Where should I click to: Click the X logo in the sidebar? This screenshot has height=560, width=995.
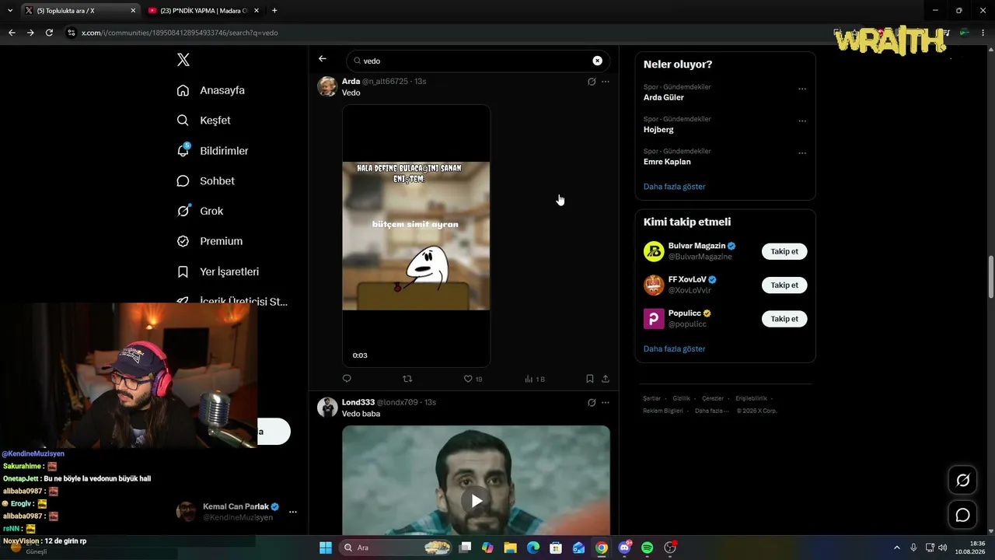pos(183,60)
